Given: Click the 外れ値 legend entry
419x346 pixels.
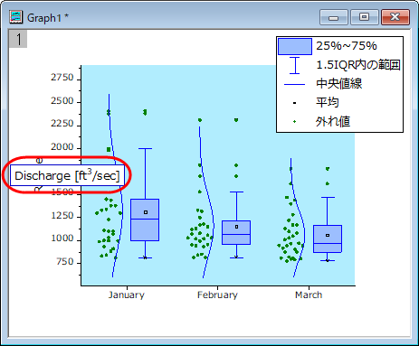Looking at the screenshot, I should click(333, 121).
